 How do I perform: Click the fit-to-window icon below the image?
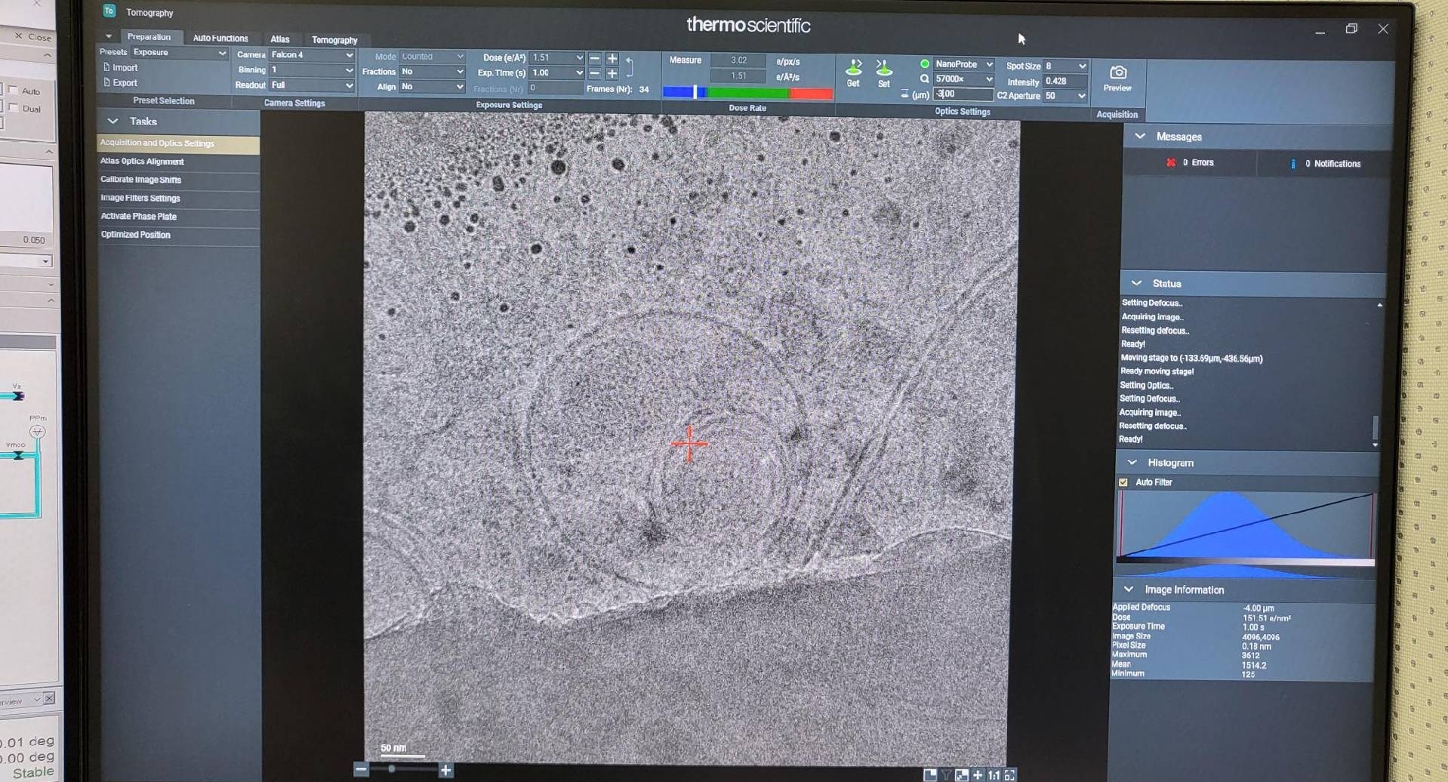coord(1010,775)
